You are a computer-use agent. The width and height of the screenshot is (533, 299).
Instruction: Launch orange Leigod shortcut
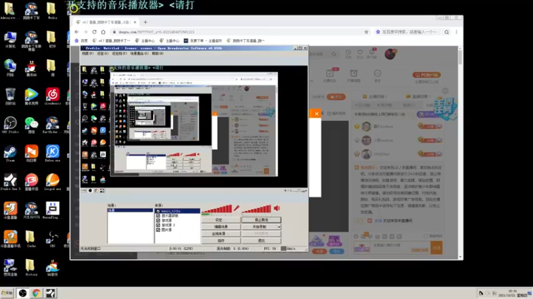53,181
